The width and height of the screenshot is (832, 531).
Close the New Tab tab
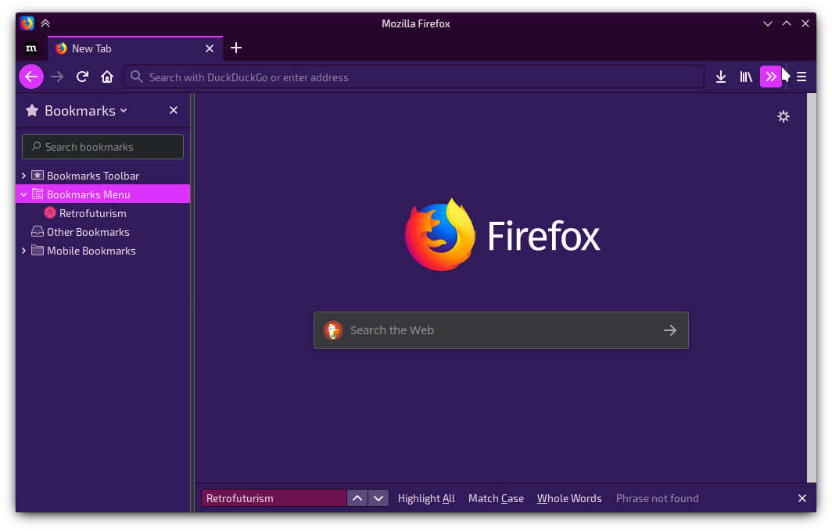(x=210, y=48)
